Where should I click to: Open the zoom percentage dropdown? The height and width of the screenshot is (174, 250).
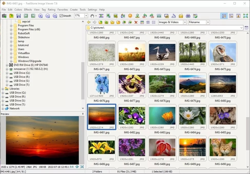(x=86, y=15)
